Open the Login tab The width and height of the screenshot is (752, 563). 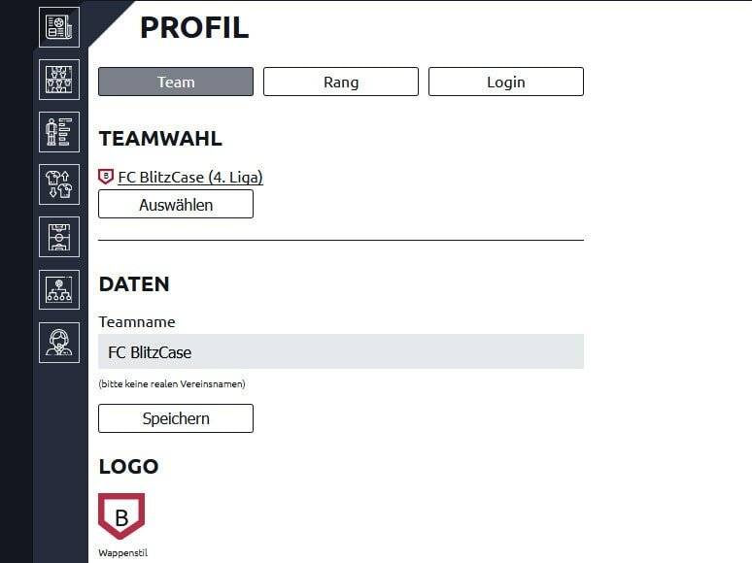click(506, 82)
